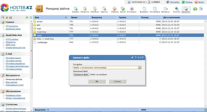Confirm upload with the Ok button
Image resolution: width=207 pixels, height=112 pixels.
coord(97,81)
